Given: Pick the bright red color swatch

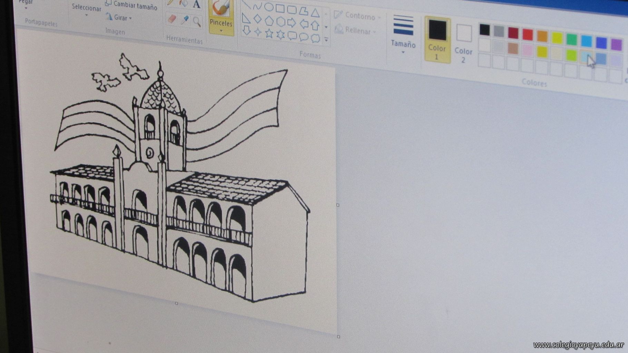Looking at the screenshot, I should pyautogui.click(x=528, y=34).
